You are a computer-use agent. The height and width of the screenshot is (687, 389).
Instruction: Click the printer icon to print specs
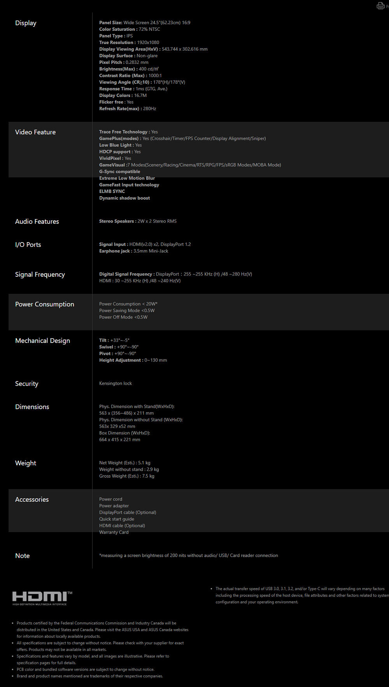click(380, 6)
